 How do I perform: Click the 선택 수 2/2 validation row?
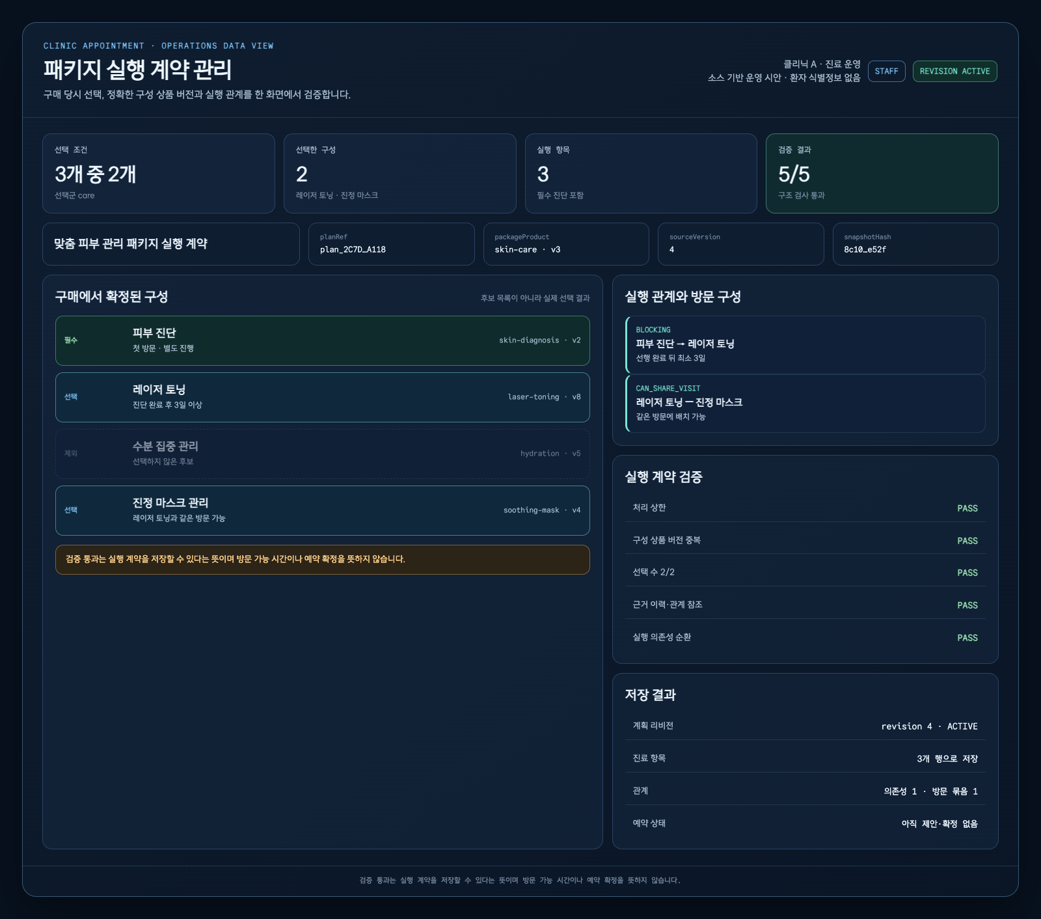click(805, 572)
